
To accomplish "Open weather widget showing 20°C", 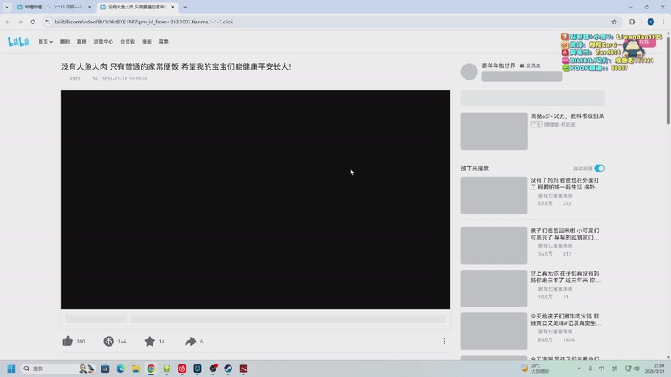I will [534, 369].
